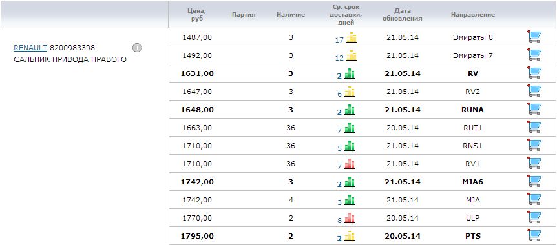Click delivery days link 5 for RNS1
The width and height of the screenshot is (557, 245).
[339, 148]
